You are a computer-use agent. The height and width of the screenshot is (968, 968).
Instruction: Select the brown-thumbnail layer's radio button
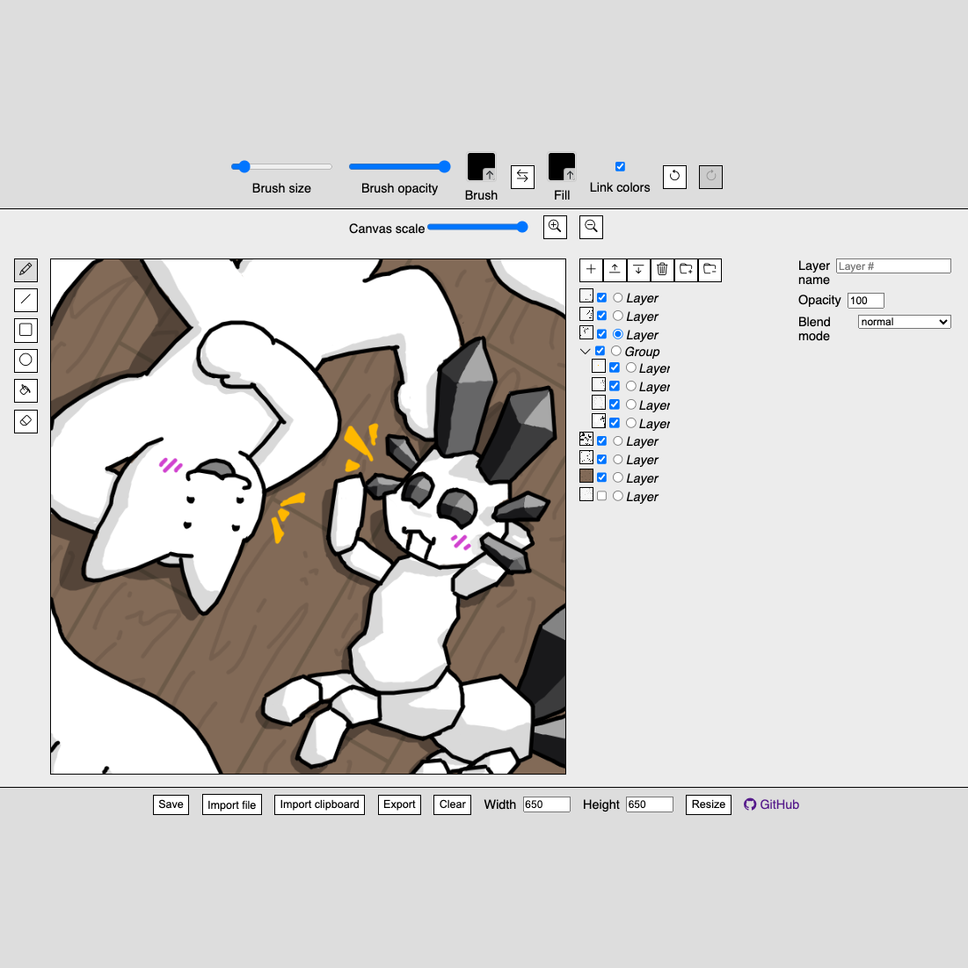click(617, 477)
